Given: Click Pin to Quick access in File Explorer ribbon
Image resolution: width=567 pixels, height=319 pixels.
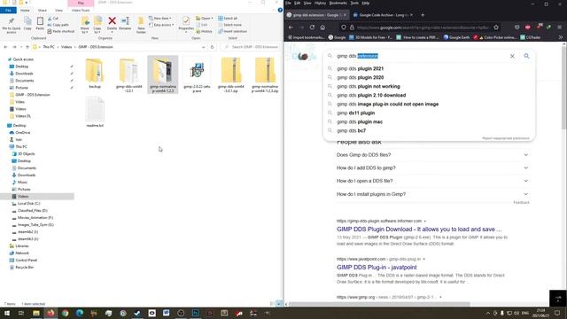Looking at the screenshot, I should point(12,26).
